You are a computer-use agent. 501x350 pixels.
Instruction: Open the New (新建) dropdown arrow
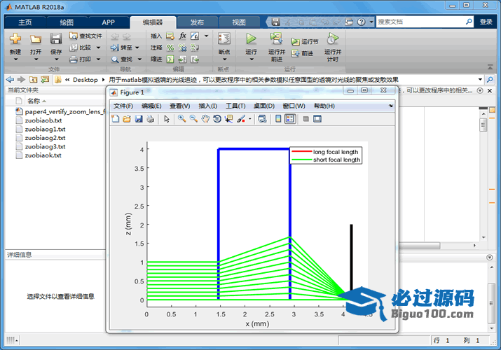tap(15, 59)
